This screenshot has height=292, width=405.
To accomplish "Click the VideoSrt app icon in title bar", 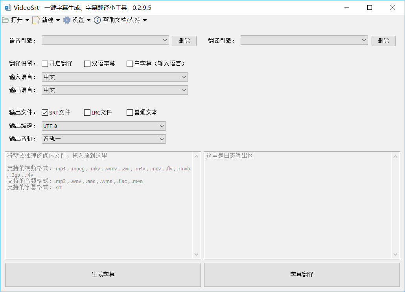I will [7, 7].
